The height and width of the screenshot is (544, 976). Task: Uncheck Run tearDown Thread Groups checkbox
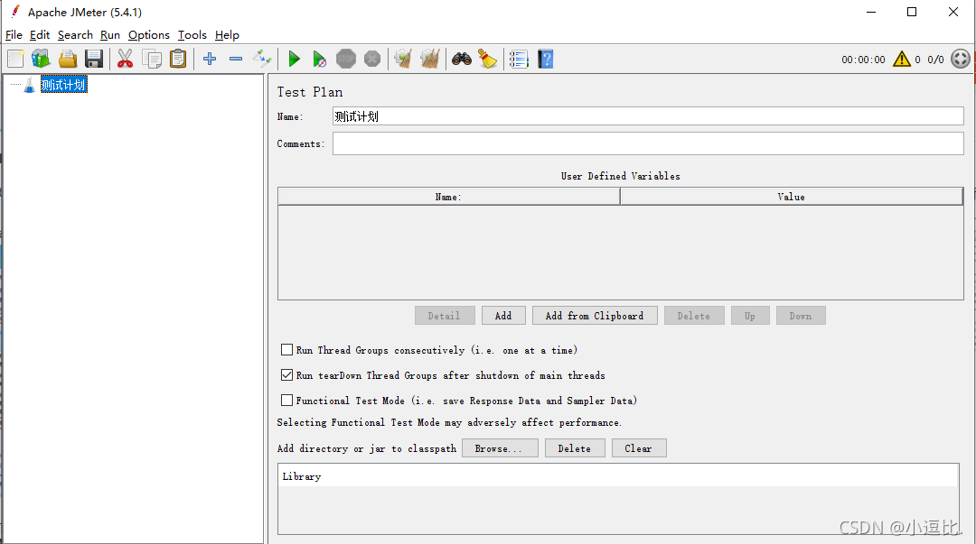point(286,375)
